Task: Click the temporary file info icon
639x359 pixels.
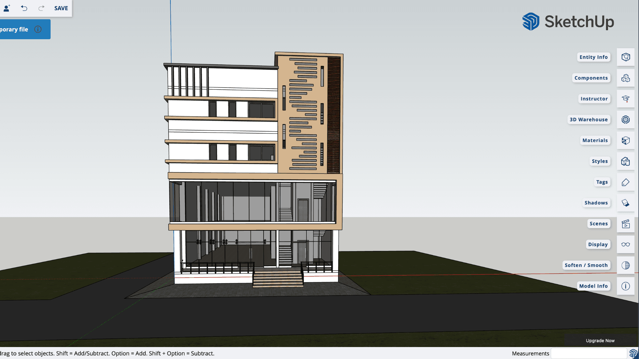Action: [x=38, y=29]
